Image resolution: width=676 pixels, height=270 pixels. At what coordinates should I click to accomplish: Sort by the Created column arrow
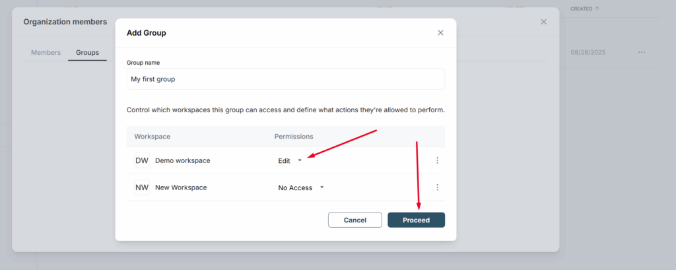click(x=597, y=9)
